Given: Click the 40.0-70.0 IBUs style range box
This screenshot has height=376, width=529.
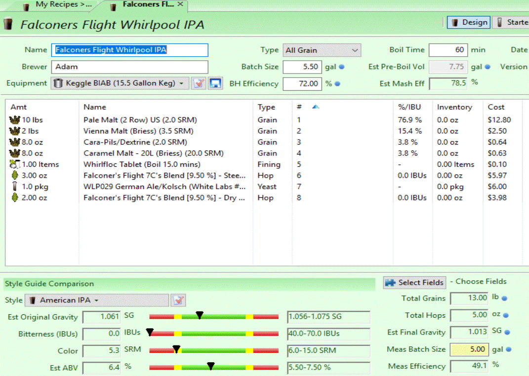Looking at the screenshot, I should 328,334.
